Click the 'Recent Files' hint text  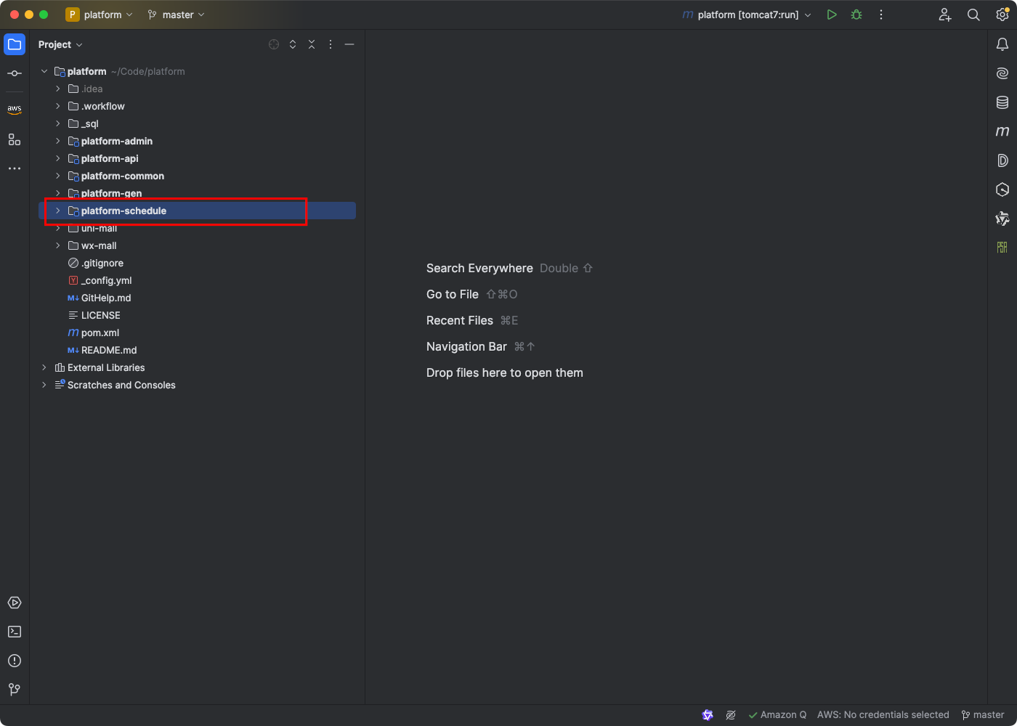click(x=460, y=320)
